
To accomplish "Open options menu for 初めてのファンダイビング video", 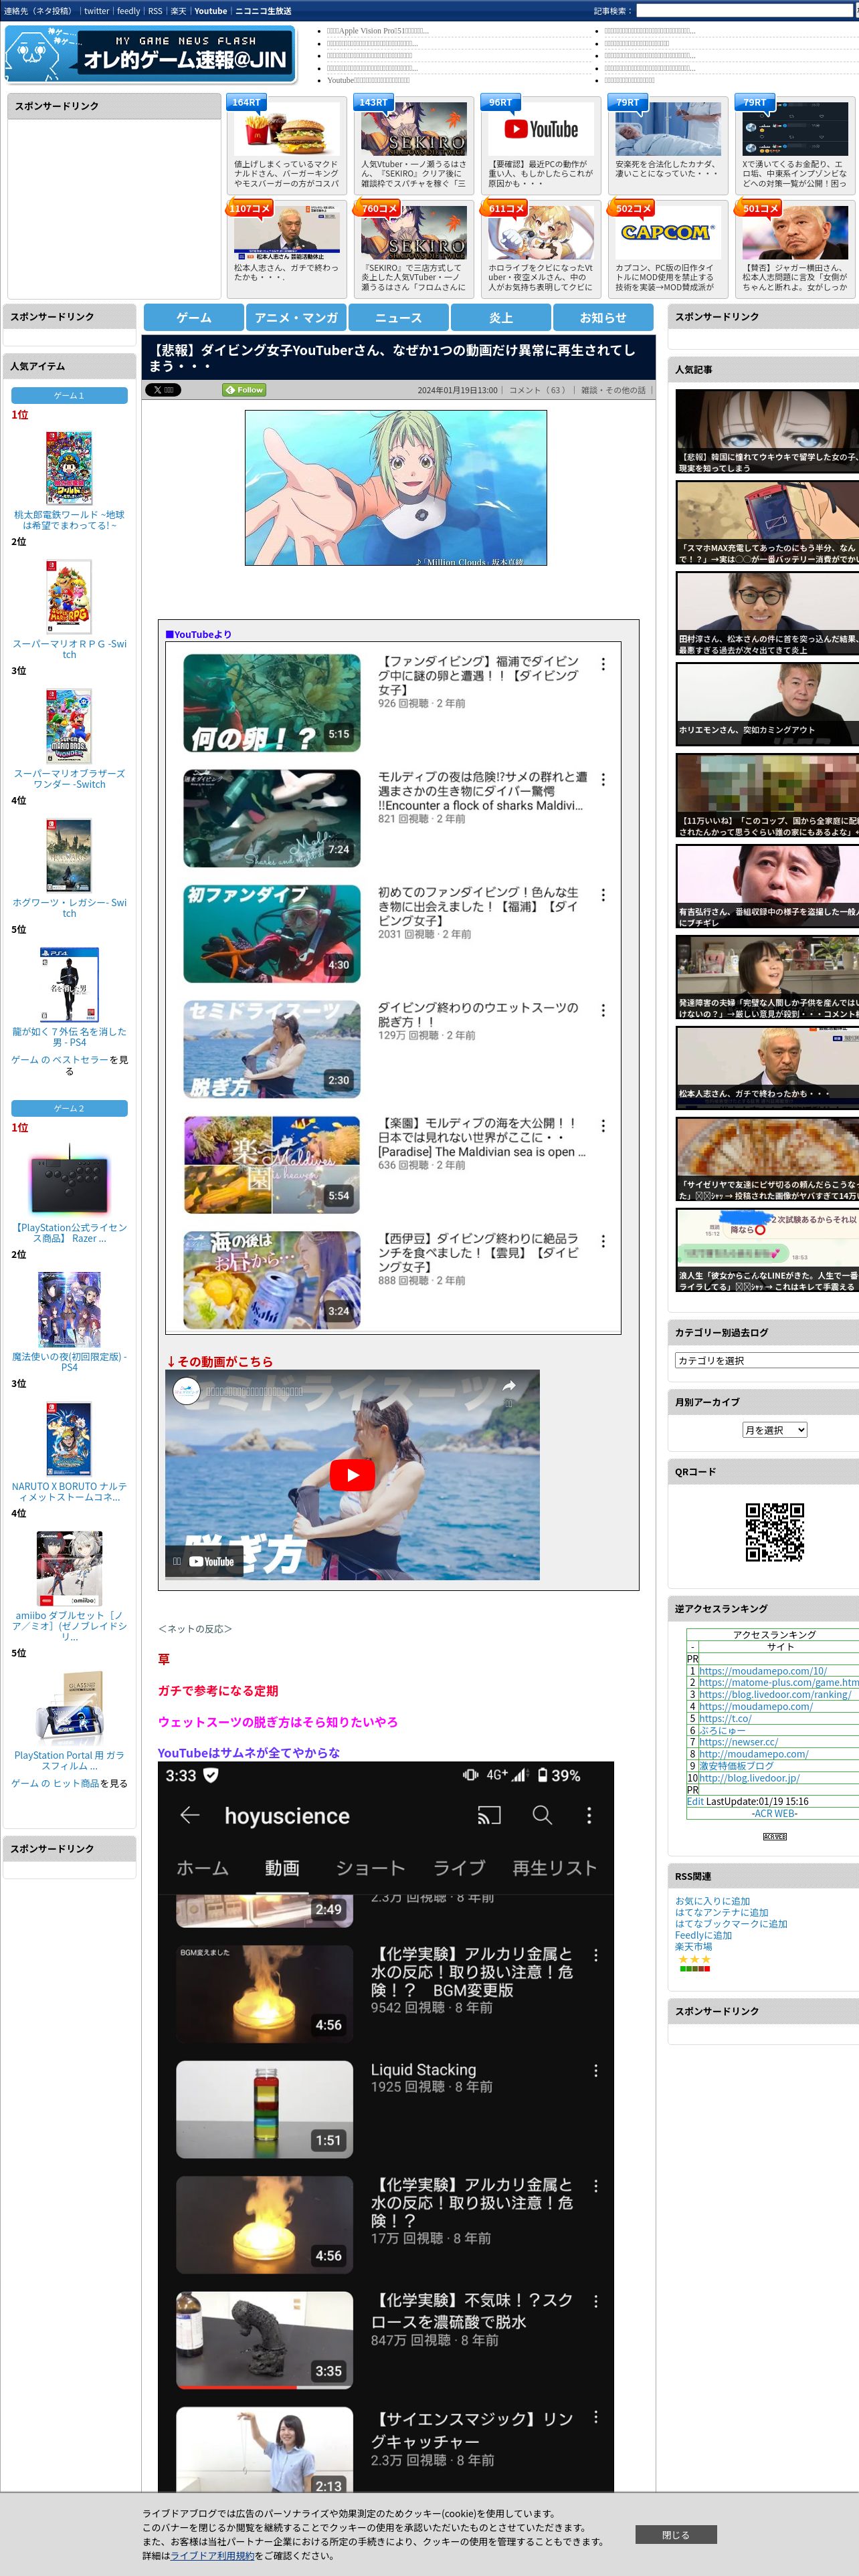I will tap(603, 895).
